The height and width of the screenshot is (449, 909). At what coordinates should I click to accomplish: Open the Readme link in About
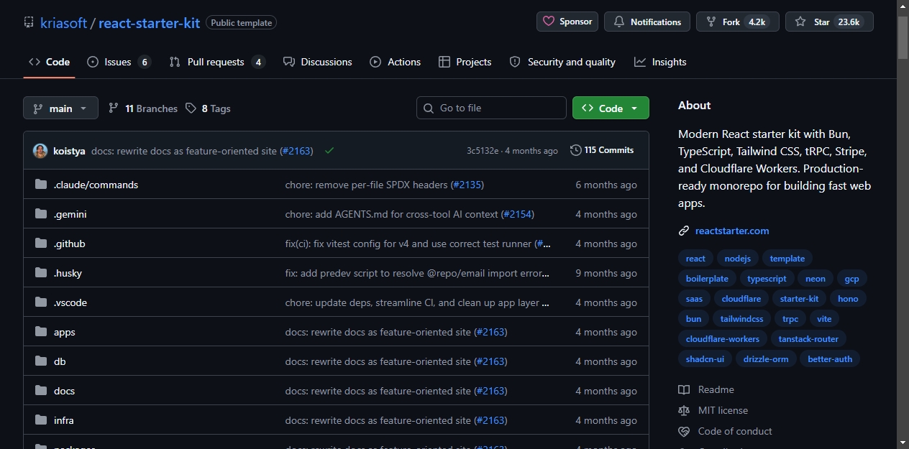pyautogui.click(x=716, y=389)
